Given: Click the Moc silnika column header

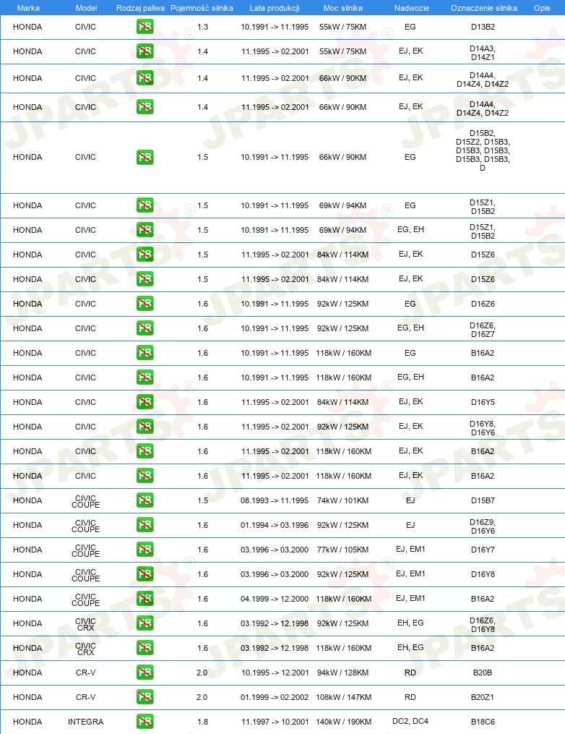Looking at the screenshot, I should (343, 8).
